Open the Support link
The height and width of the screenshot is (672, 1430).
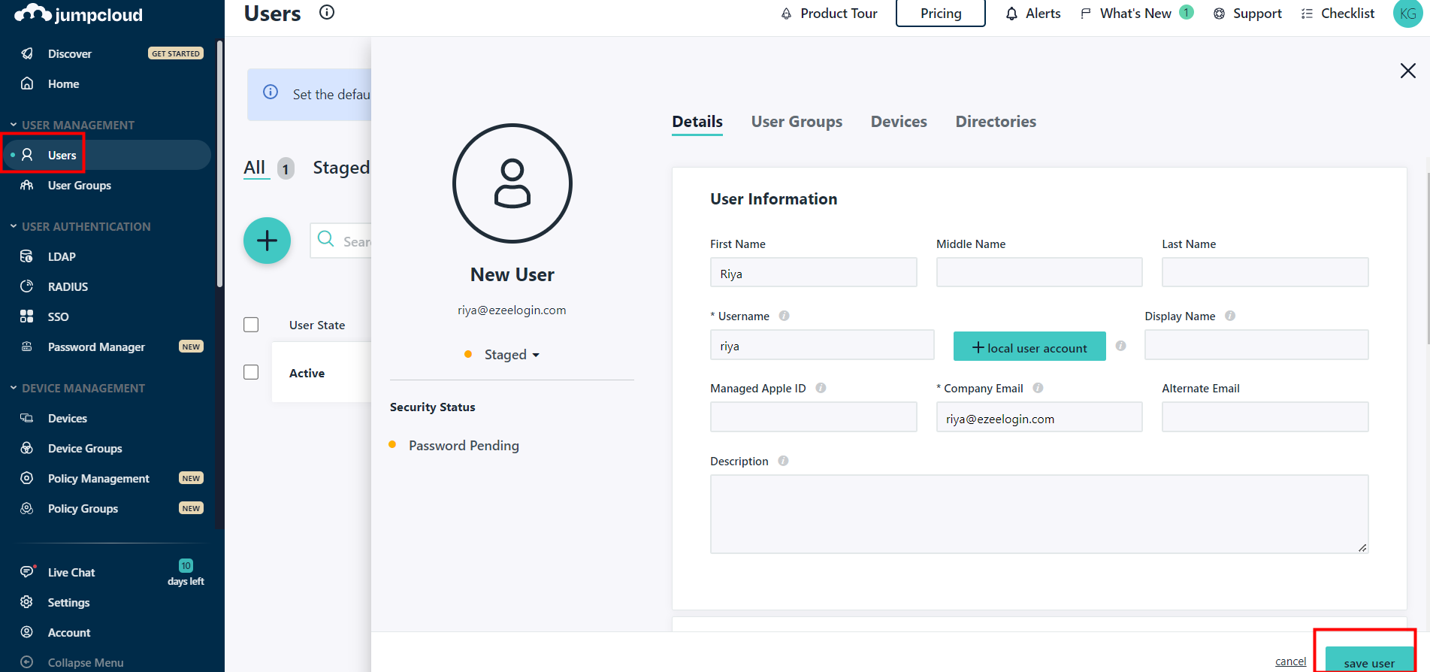pos(1247,14)
